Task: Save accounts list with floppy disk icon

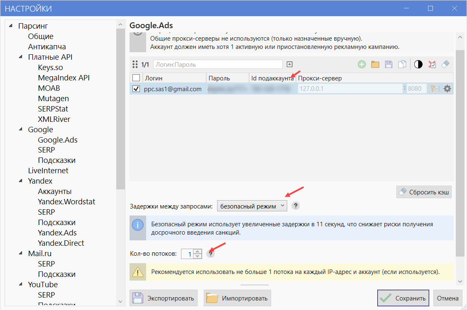Action: pos(389,64)
